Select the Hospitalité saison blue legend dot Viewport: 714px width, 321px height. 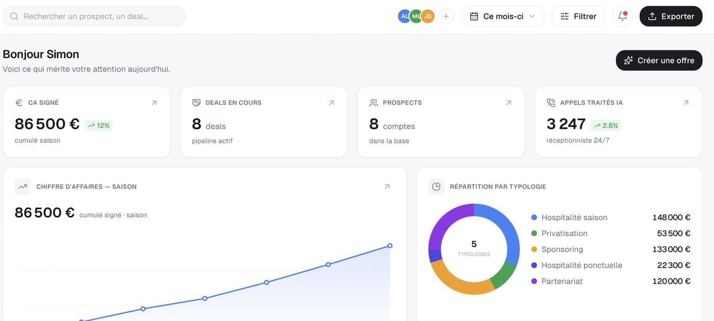pyautogui.click(x=534, y=217)
